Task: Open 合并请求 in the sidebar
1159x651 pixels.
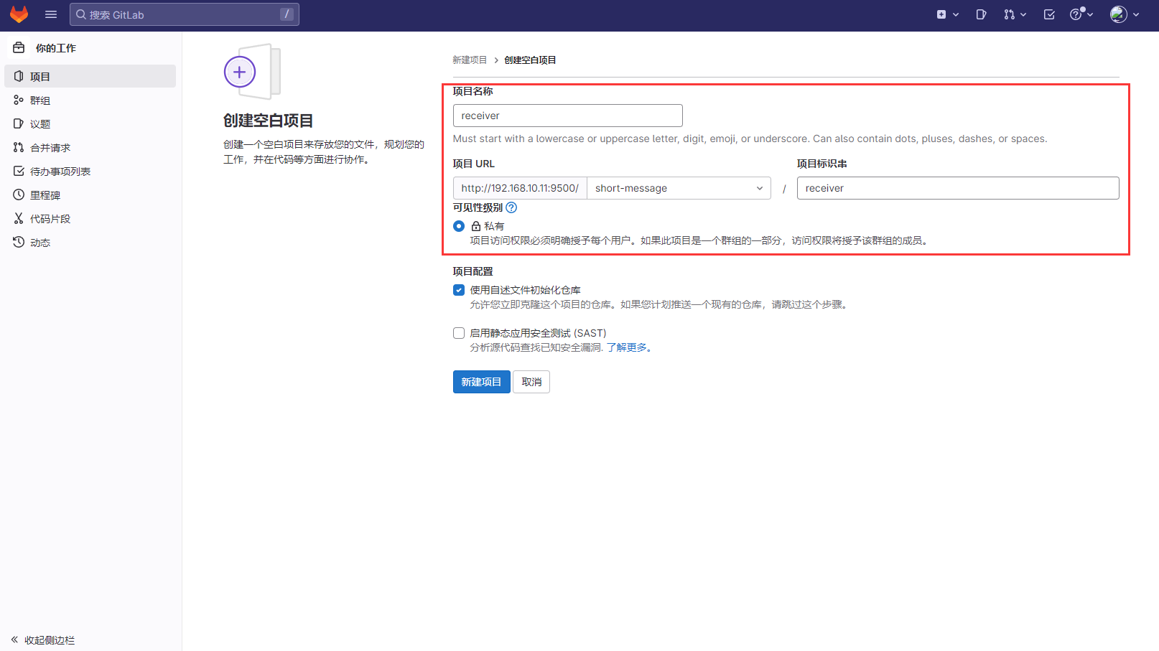Action: point(50,148)
